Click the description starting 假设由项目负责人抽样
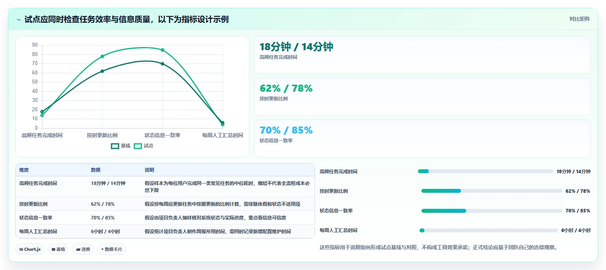Image resolution: width=606 pixels, height=270 pixels. pos(215,217)
